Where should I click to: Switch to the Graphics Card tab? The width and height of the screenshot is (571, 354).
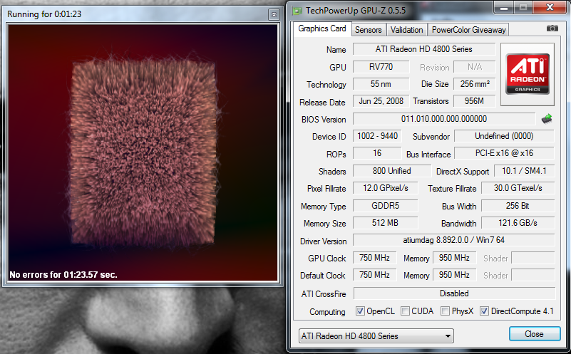tap(322, 28)
